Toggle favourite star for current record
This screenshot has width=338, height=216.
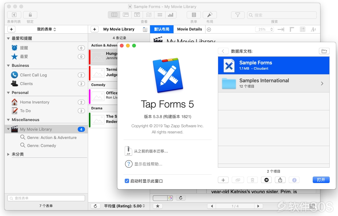[157, 206]
